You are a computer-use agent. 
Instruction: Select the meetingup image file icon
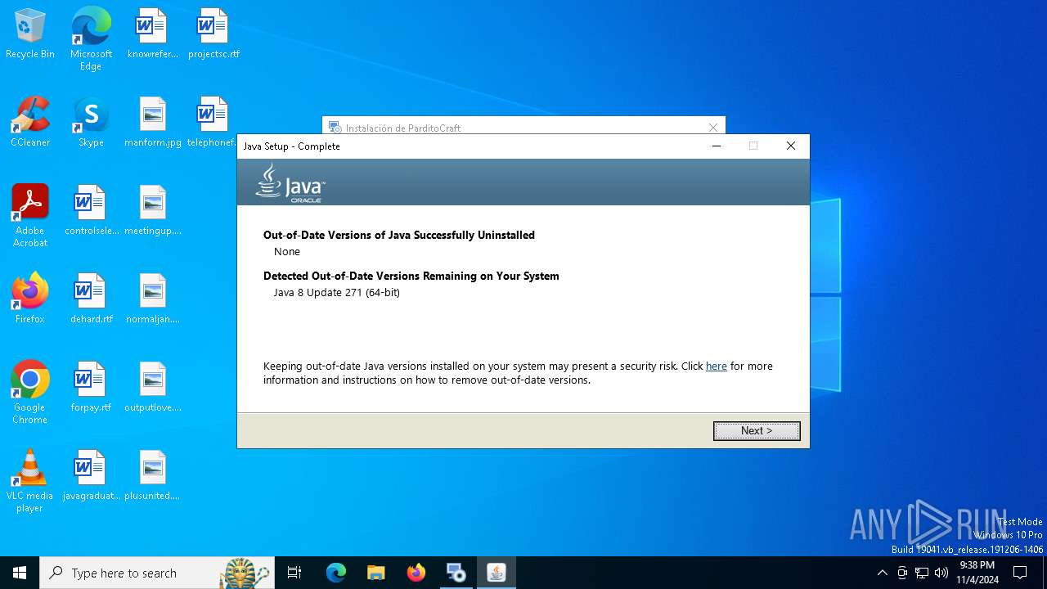pyautogui.click(x=153, y=210)
